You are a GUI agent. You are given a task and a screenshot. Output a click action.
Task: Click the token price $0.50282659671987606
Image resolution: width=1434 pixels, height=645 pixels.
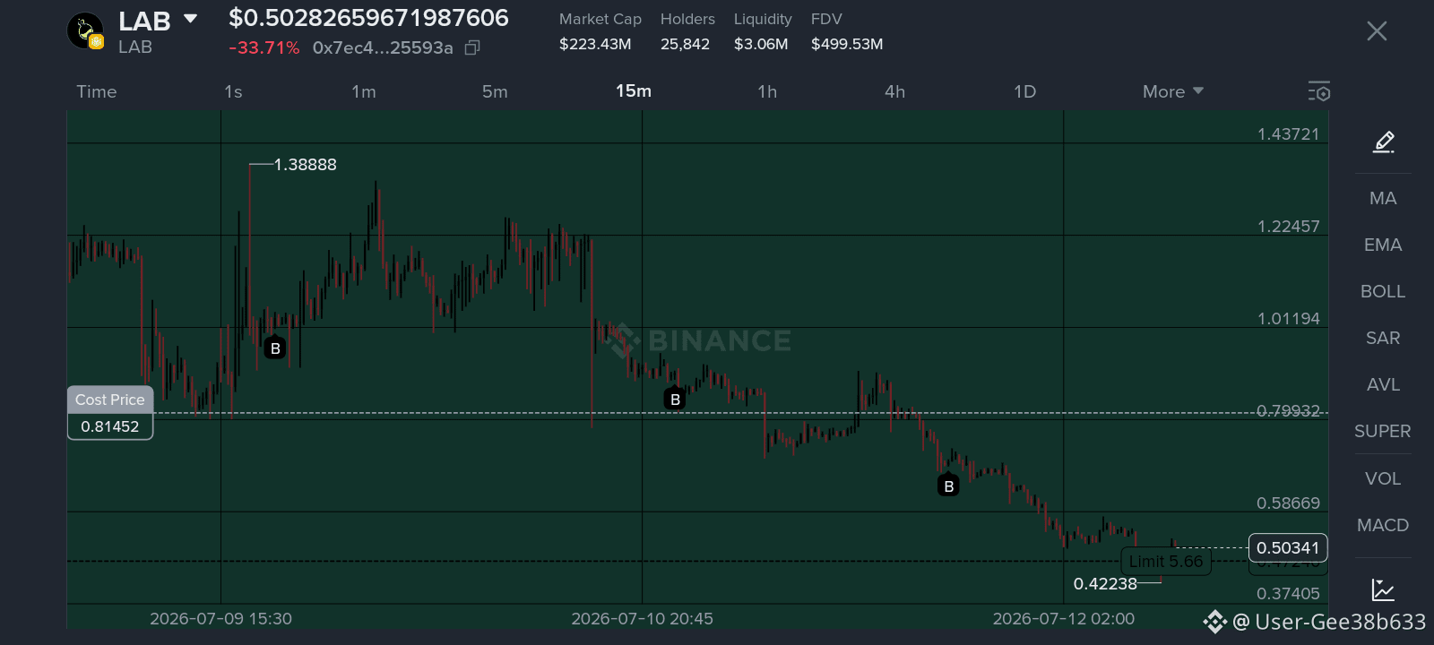point(368,18)
